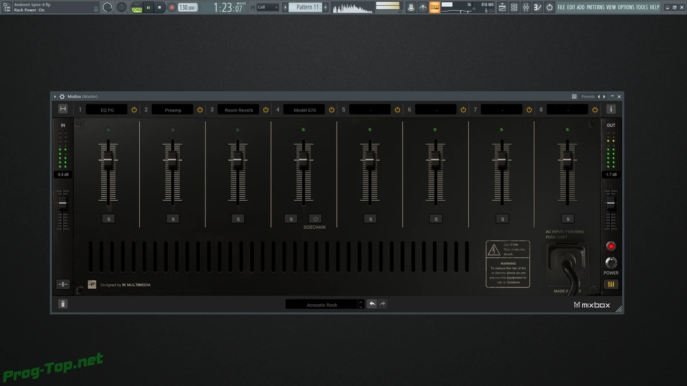The image size is (687, 386).
Task: Click the wait-for-input icon in toolbar
Action: point(423,7)
